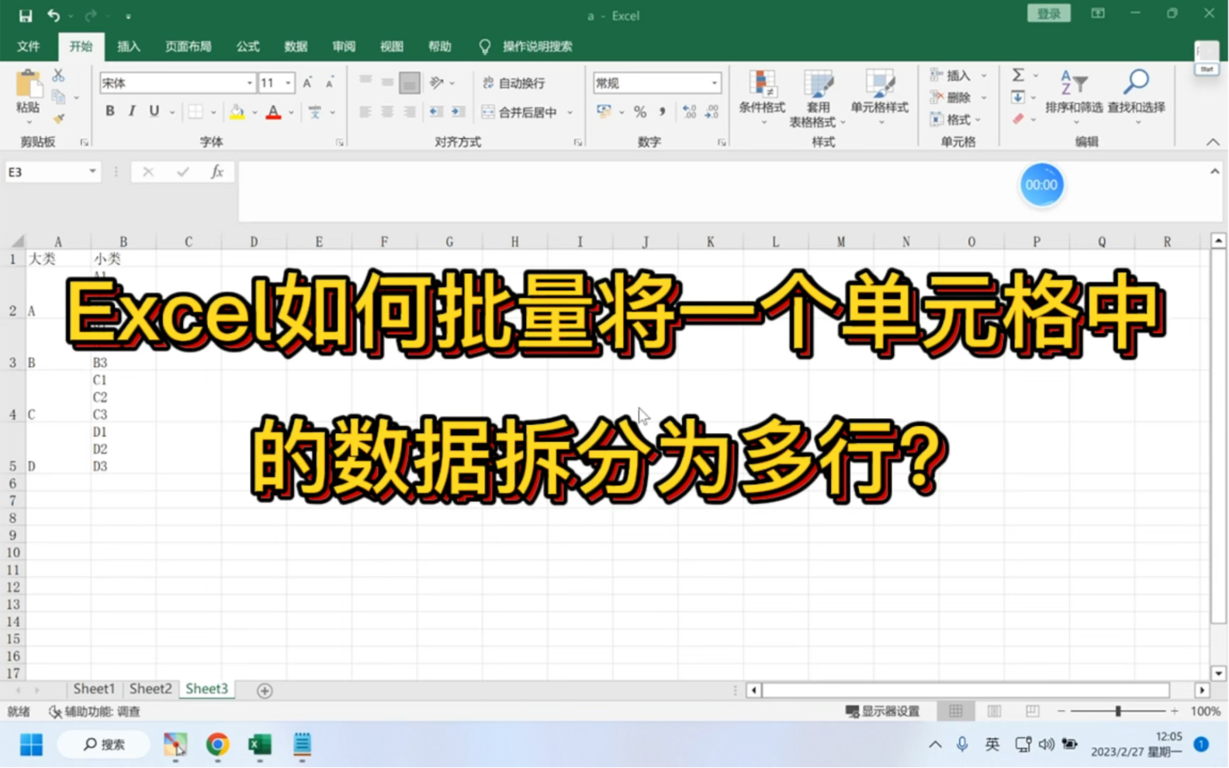Click the AutoSum sigma icon
Image resolution: width=1229 pixels, height=768 pixels.
1018,75
